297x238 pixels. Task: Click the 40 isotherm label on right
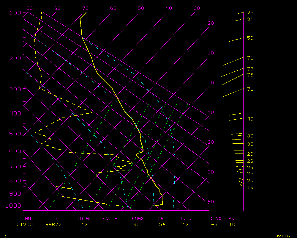(211, 202)
